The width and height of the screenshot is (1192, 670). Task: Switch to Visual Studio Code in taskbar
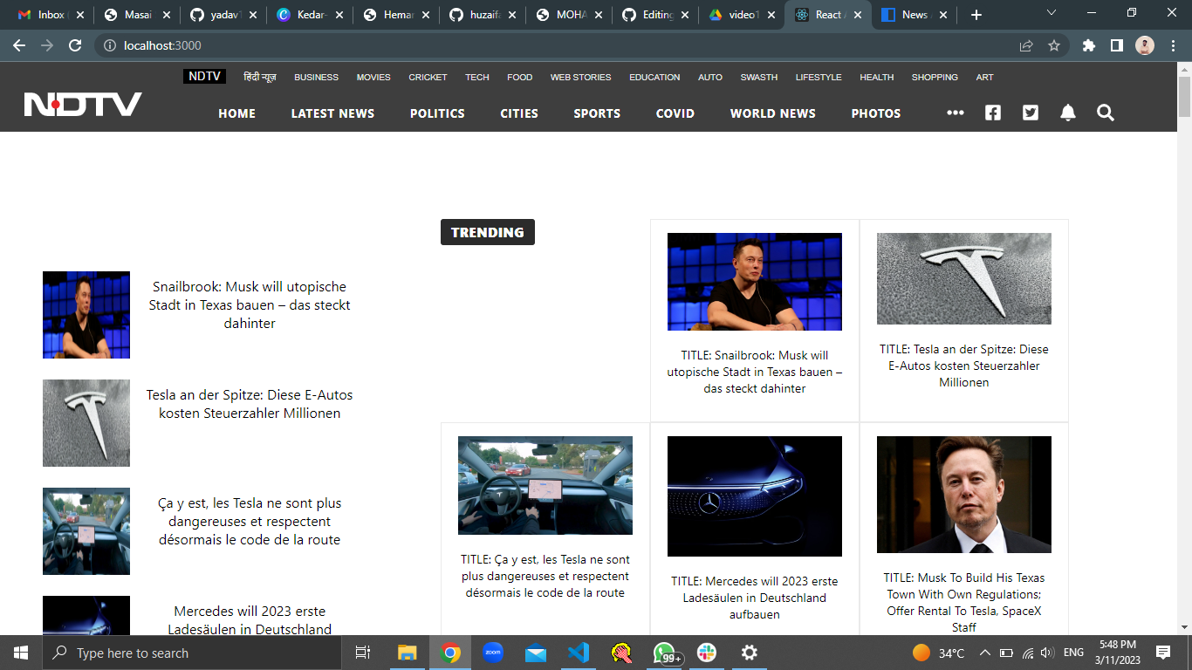pyautogui.click(x=579, y=653)
